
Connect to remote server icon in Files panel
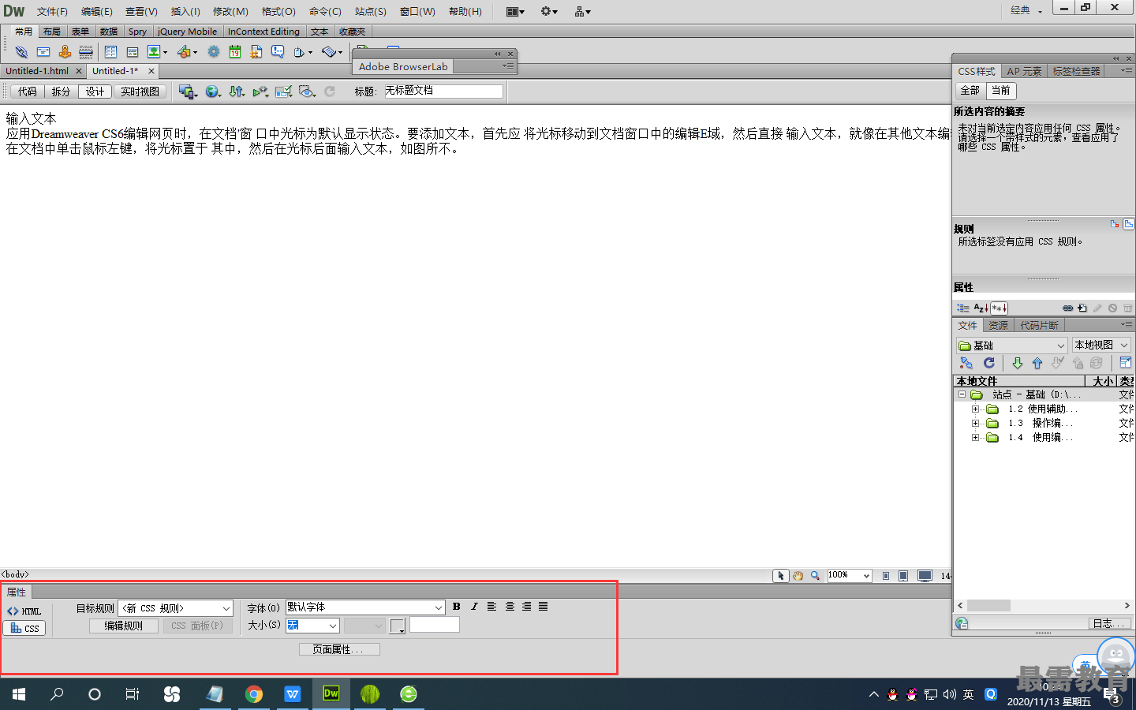click(x=966, y=363)
